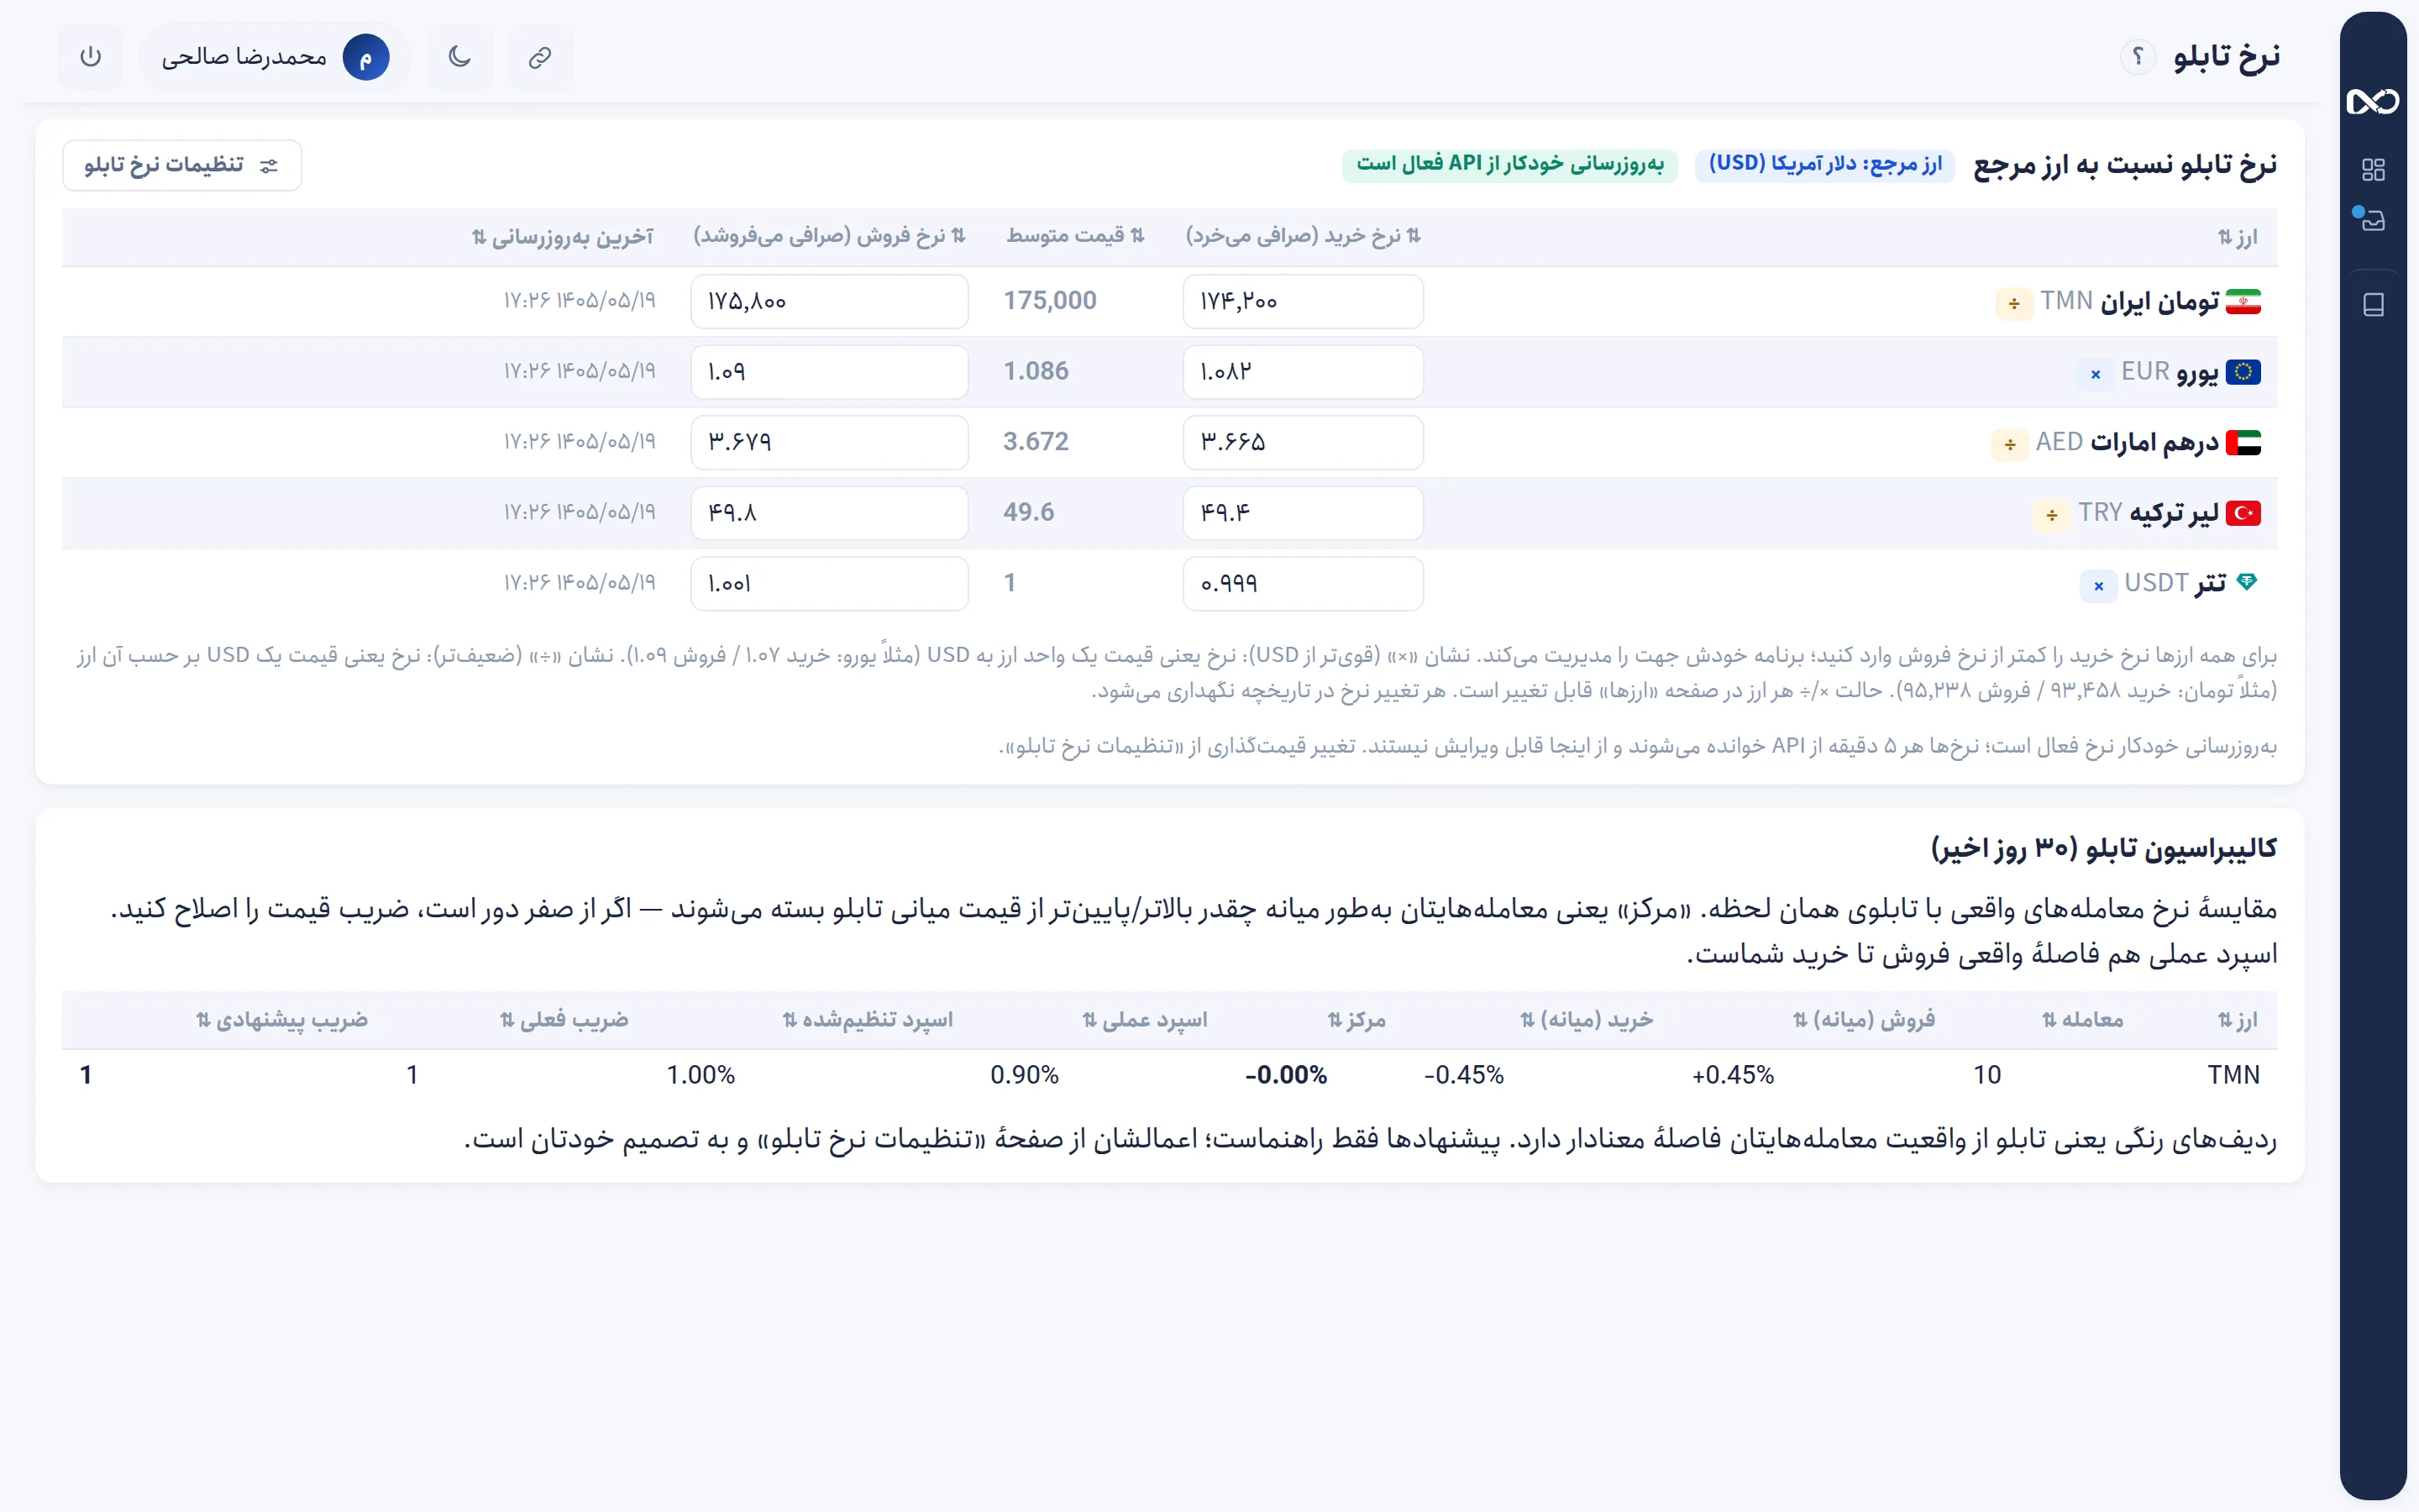Click the power logout icon
The image size is (2419, 1512).
[90, 57]
